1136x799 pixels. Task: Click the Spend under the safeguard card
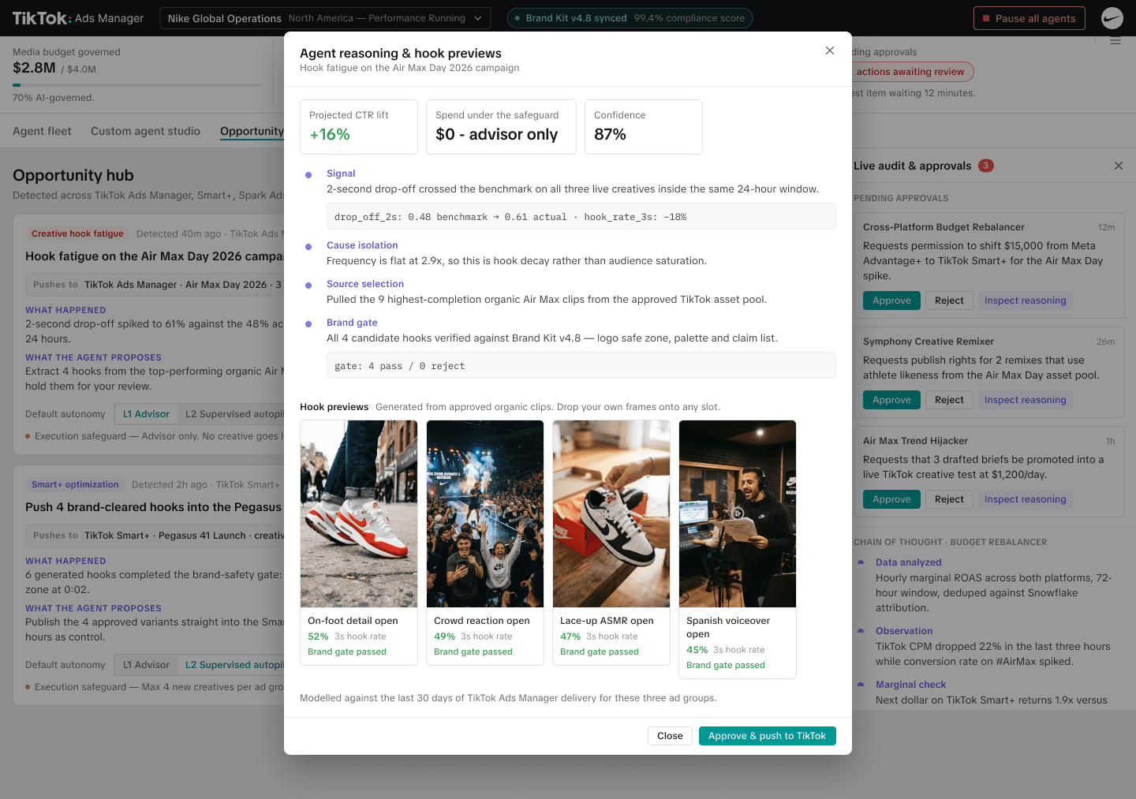coord(501,127)
